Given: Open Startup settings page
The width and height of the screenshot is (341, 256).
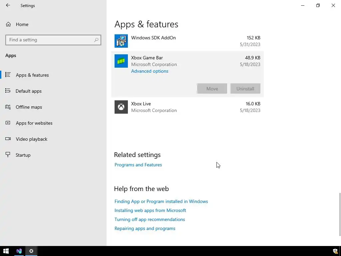Looking at the screenshot, I should pos(53,155).
